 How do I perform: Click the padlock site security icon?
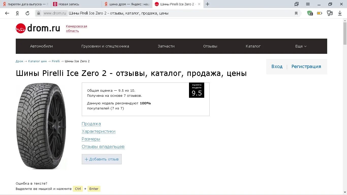click(x=38, y=13)
